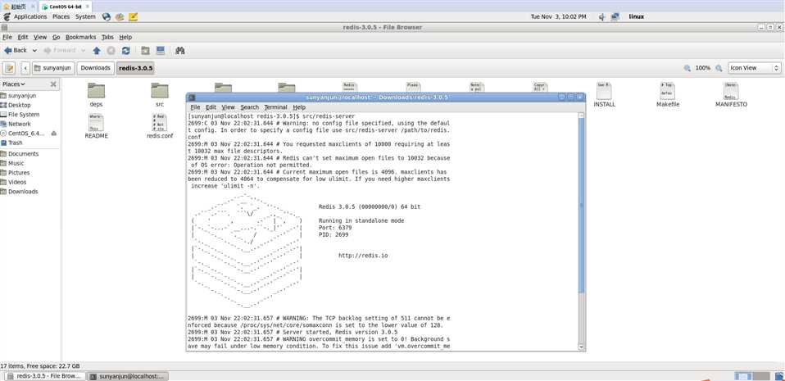Reload the current folder
The image size is (785, 381).
tap(126, 51)
